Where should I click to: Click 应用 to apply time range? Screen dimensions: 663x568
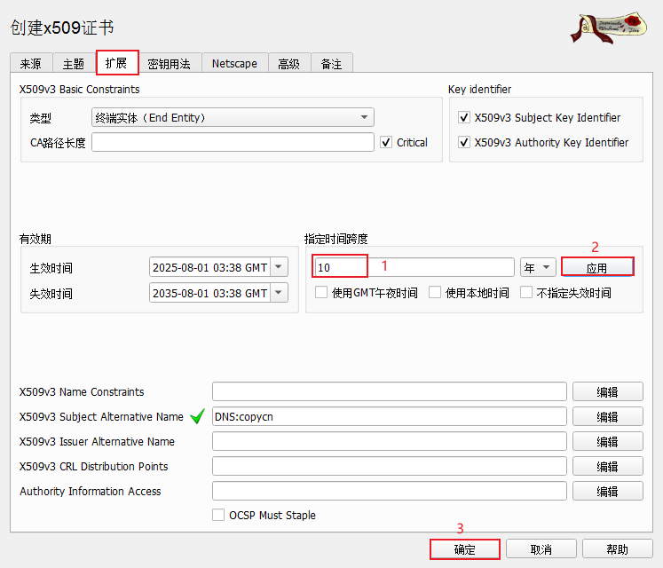coord(597,267)
